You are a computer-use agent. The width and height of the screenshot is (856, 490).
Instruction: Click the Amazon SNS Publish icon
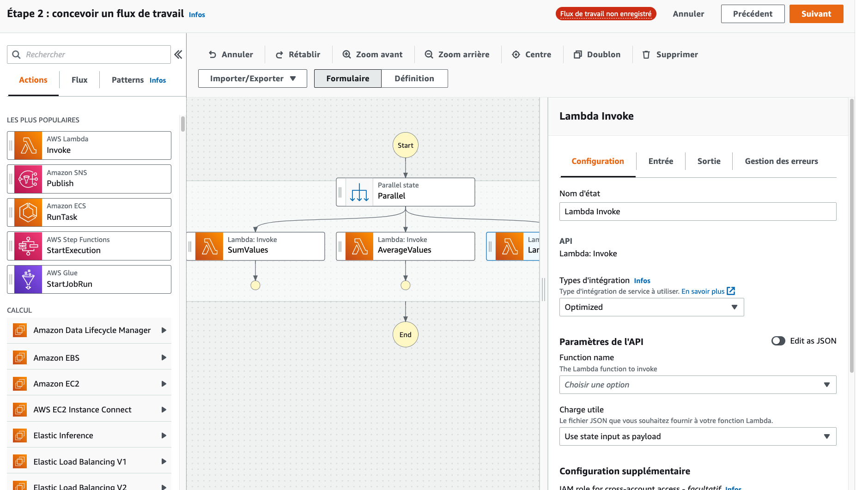(x=28, y=179)
